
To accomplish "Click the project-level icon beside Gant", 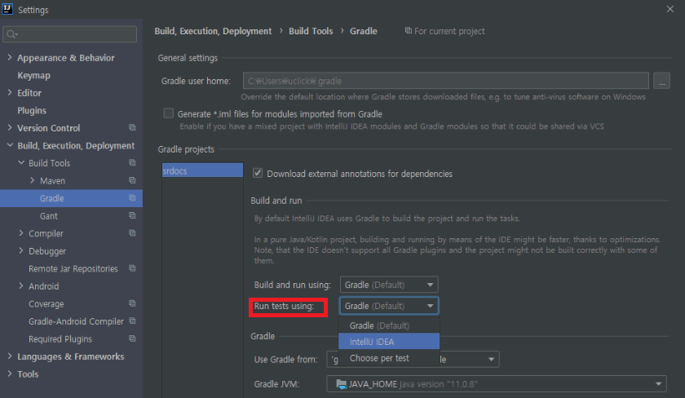I will point(132,215).
